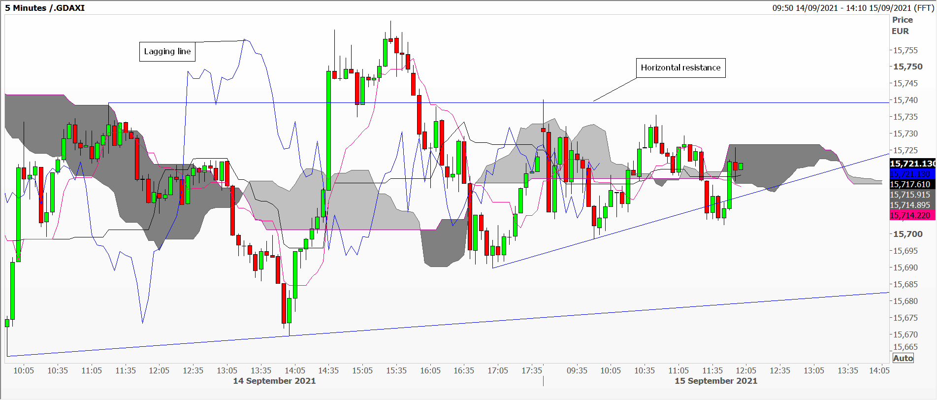The image size is (937, 400).
Task: Click the 15,750 price axis label
Action: pyautogui.click(x=908, y=67)
